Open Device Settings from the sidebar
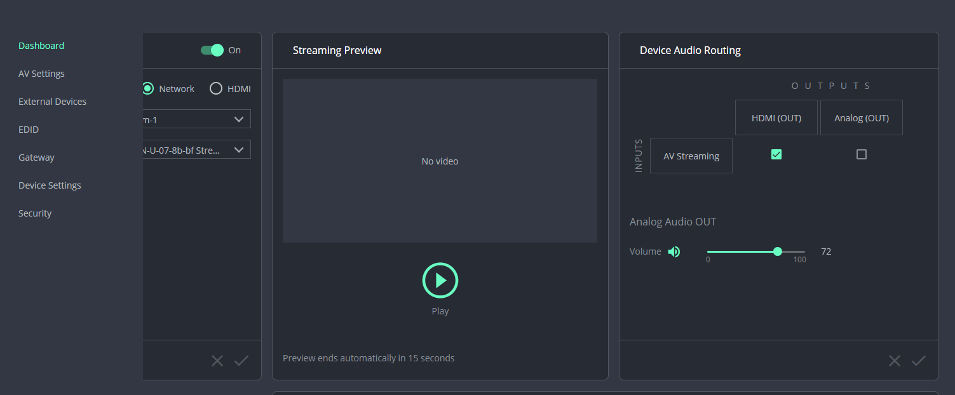Screen dimensions: 955x395 50,185
